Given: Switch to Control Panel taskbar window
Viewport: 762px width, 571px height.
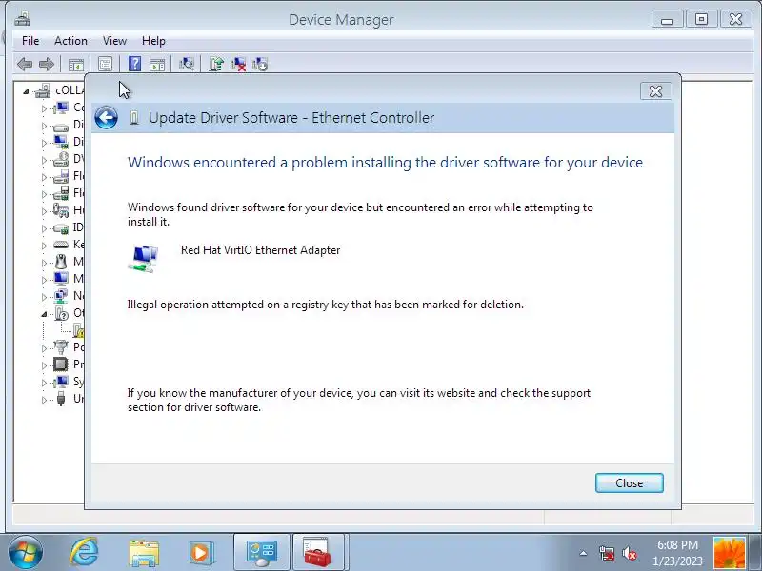Looking at the screenshot, I should [x=261, y=553].
